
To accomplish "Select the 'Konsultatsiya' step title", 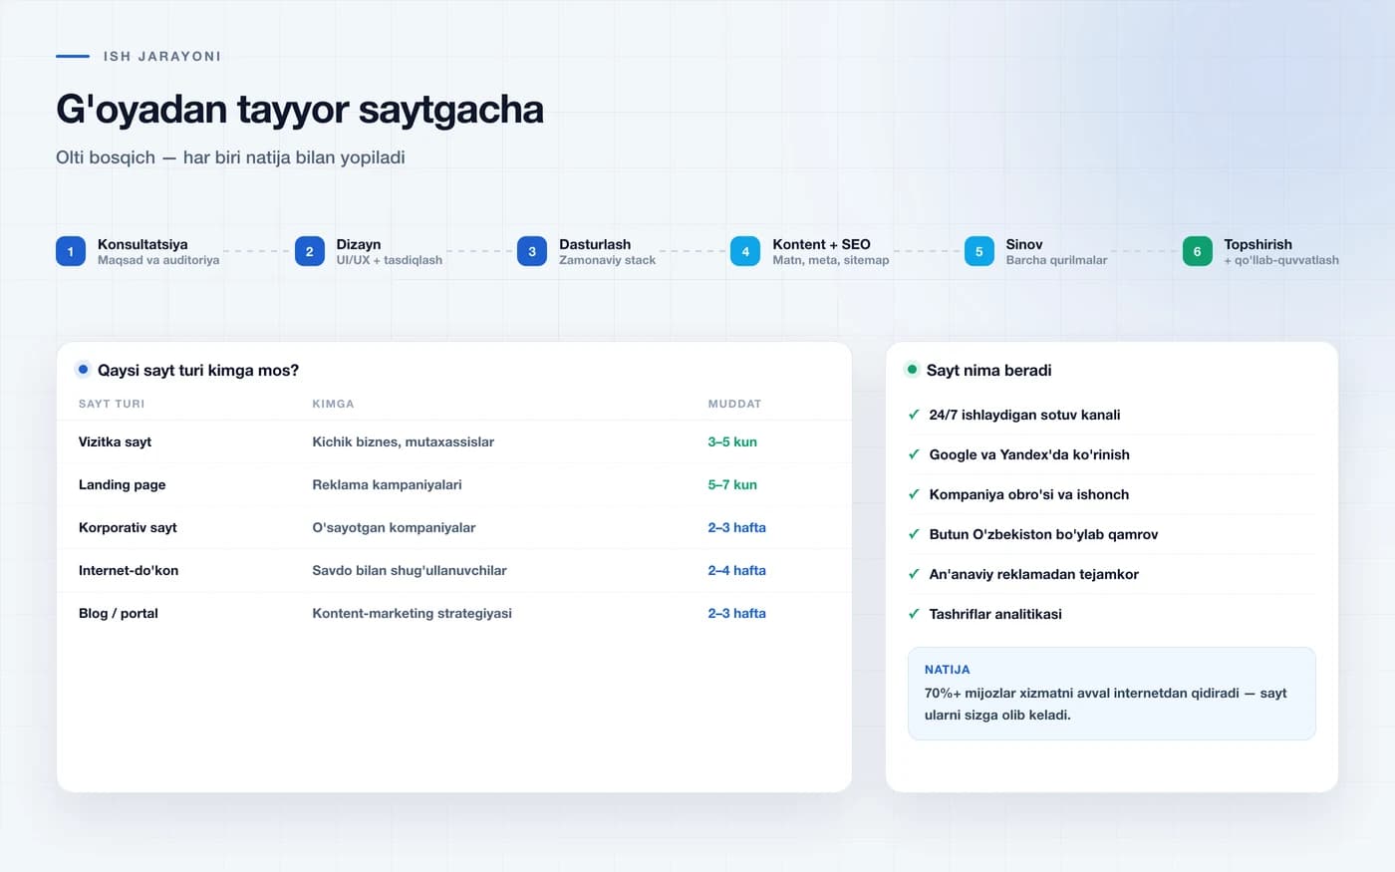I will point(142,244).
